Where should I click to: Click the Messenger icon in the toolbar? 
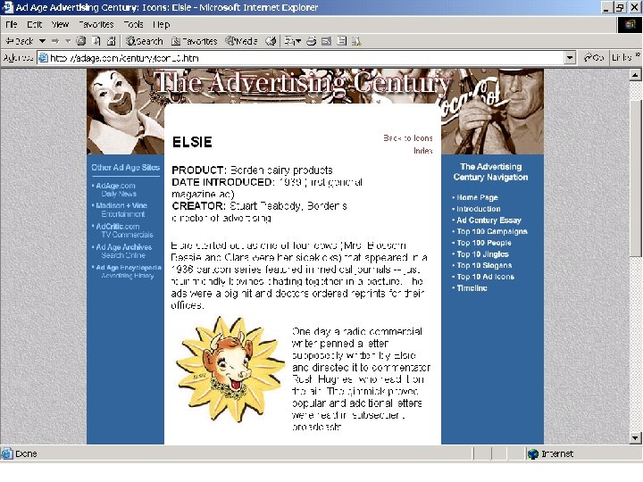(356, 40)
